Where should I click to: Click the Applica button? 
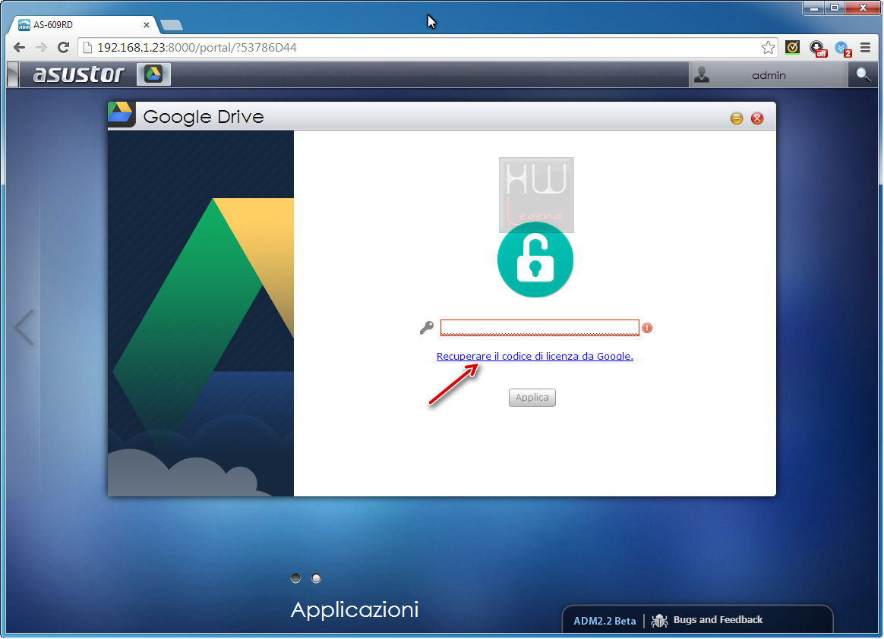[532, 397]
